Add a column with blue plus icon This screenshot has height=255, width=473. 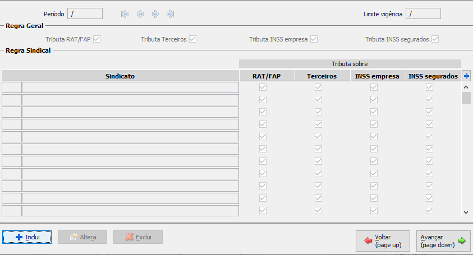466,76
